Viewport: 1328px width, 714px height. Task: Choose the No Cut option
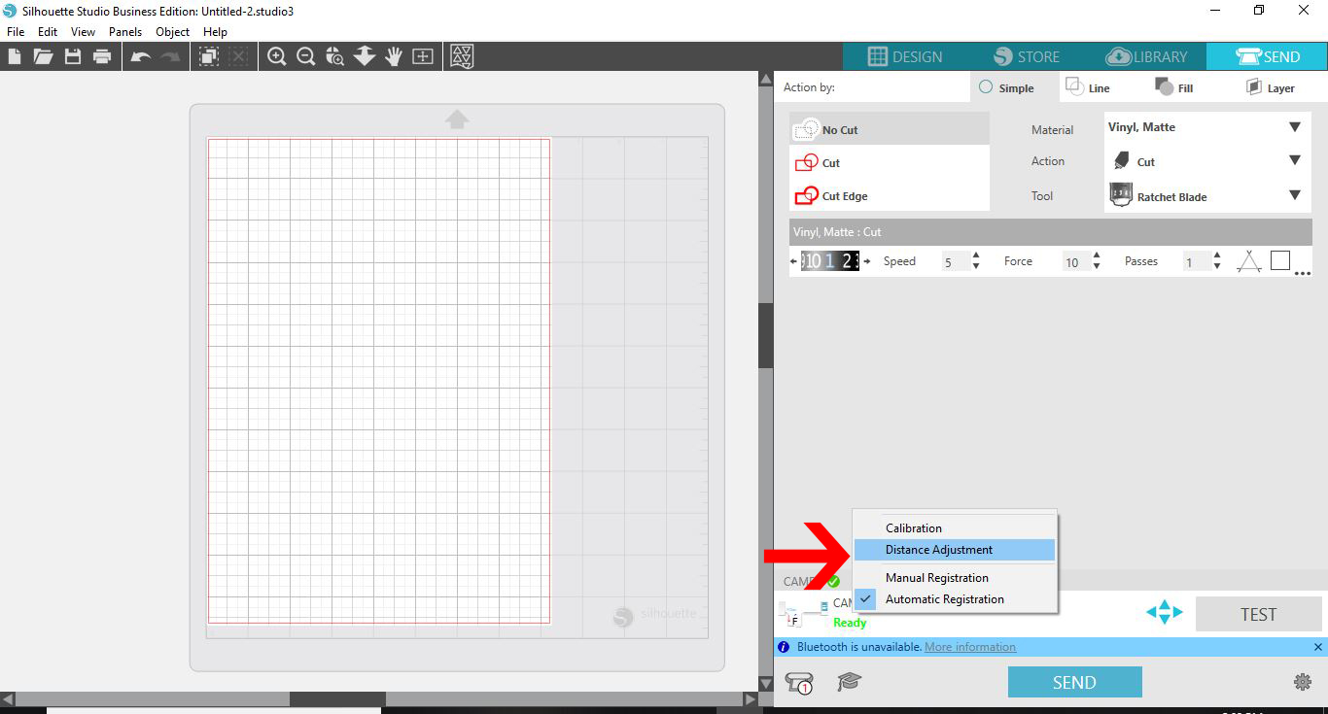890,129
